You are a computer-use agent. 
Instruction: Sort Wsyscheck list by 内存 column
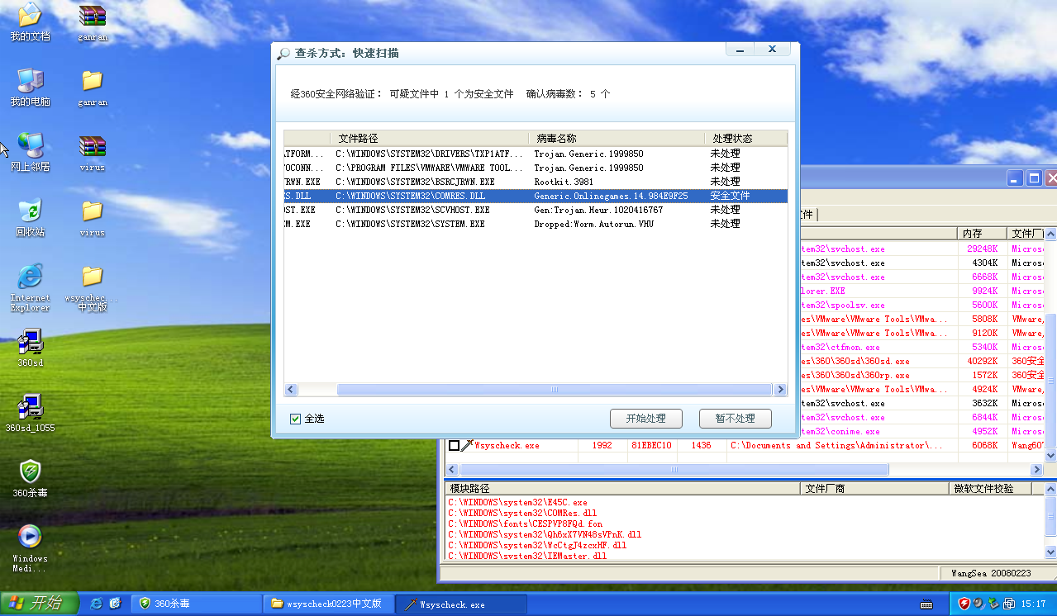[982, 234]
